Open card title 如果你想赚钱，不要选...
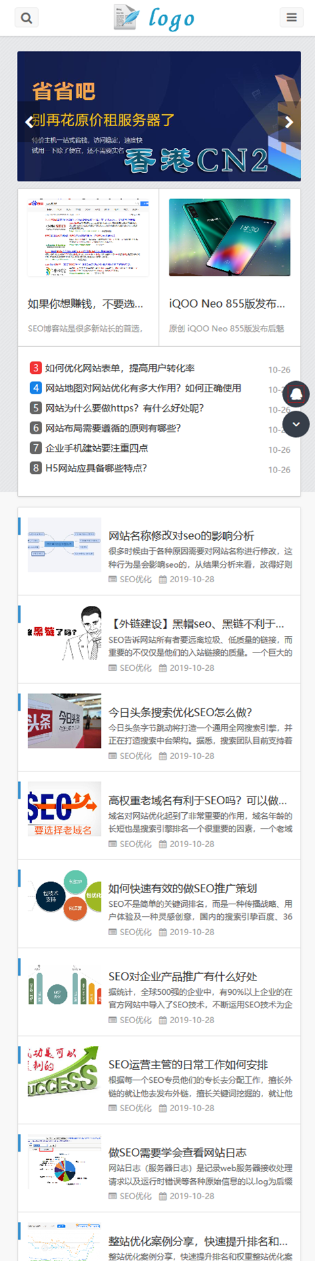Screen dimensions: 315x1261 [x=85, y=304]
